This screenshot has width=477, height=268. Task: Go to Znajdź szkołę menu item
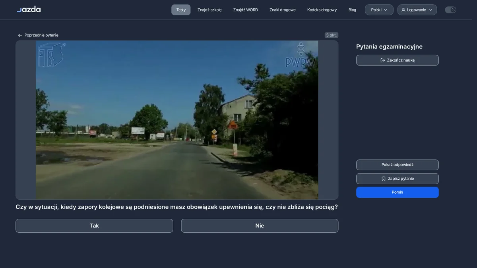point(209,10)
